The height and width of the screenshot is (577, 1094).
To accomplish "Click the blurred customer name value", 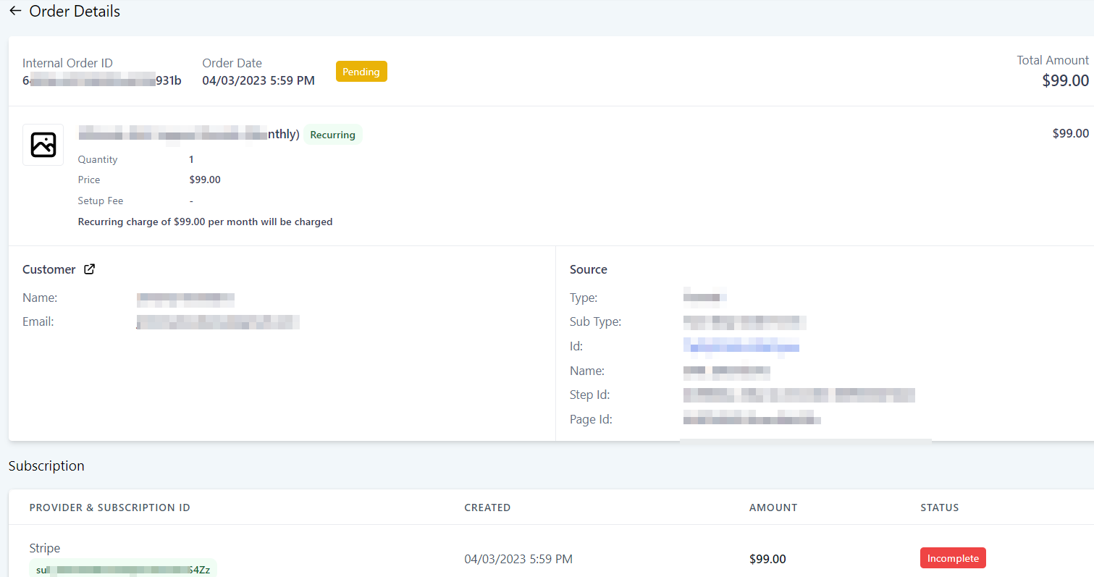I will 185,298.
